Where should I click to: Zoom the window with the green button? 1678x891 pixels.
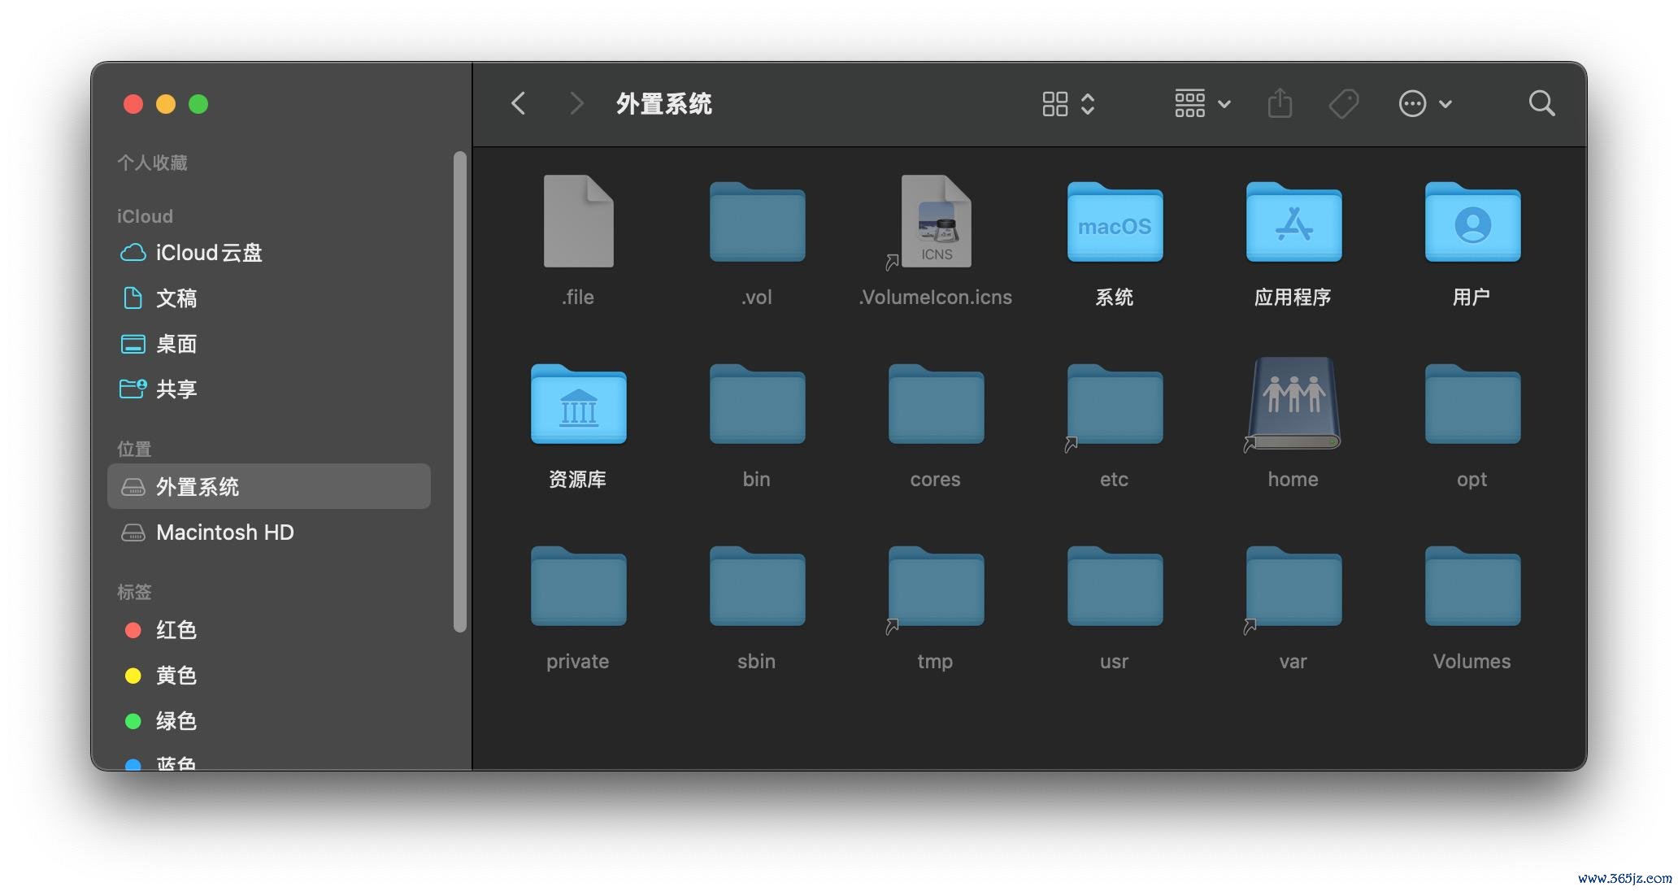pyautogui.click(x=198, y=104)
